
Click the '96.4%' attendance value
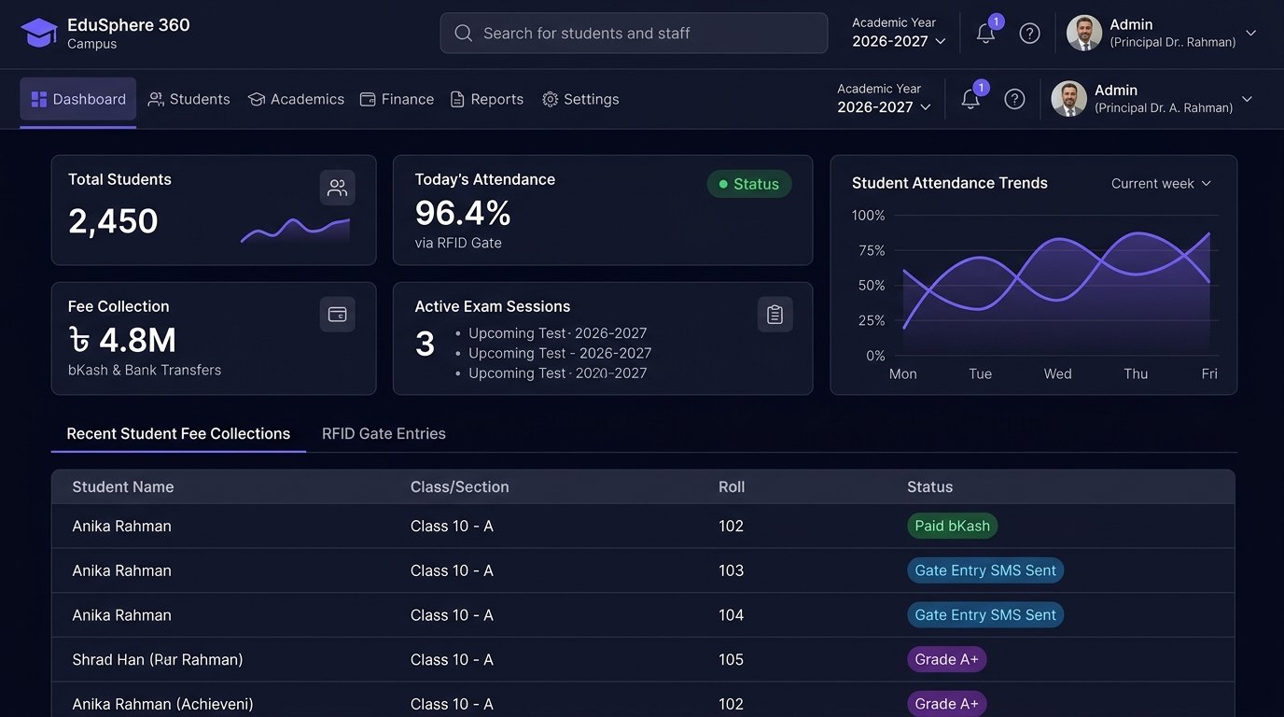[x=463, y=214]
